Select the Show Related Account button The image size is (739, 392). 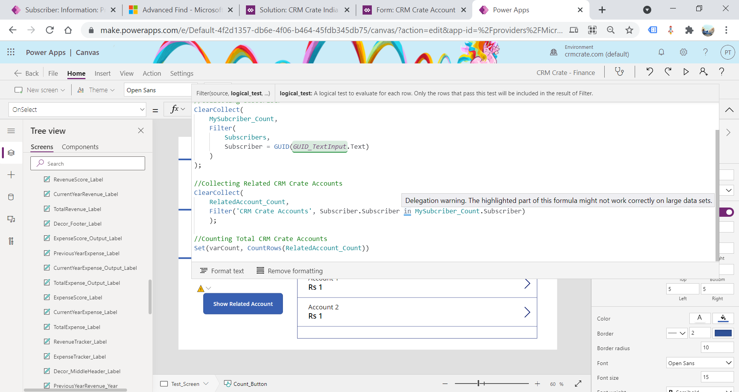tap(242, 304)
